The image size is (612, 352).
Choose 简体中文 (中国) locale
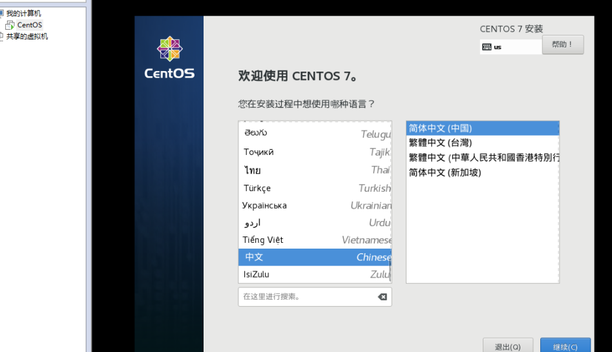482,129
